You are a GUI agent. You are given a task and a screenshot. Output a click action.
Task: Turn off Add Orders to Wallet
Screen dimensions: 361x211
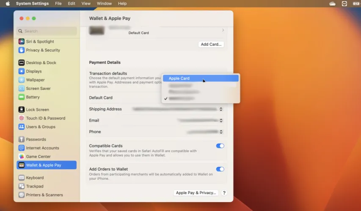[x=220, y=169]
